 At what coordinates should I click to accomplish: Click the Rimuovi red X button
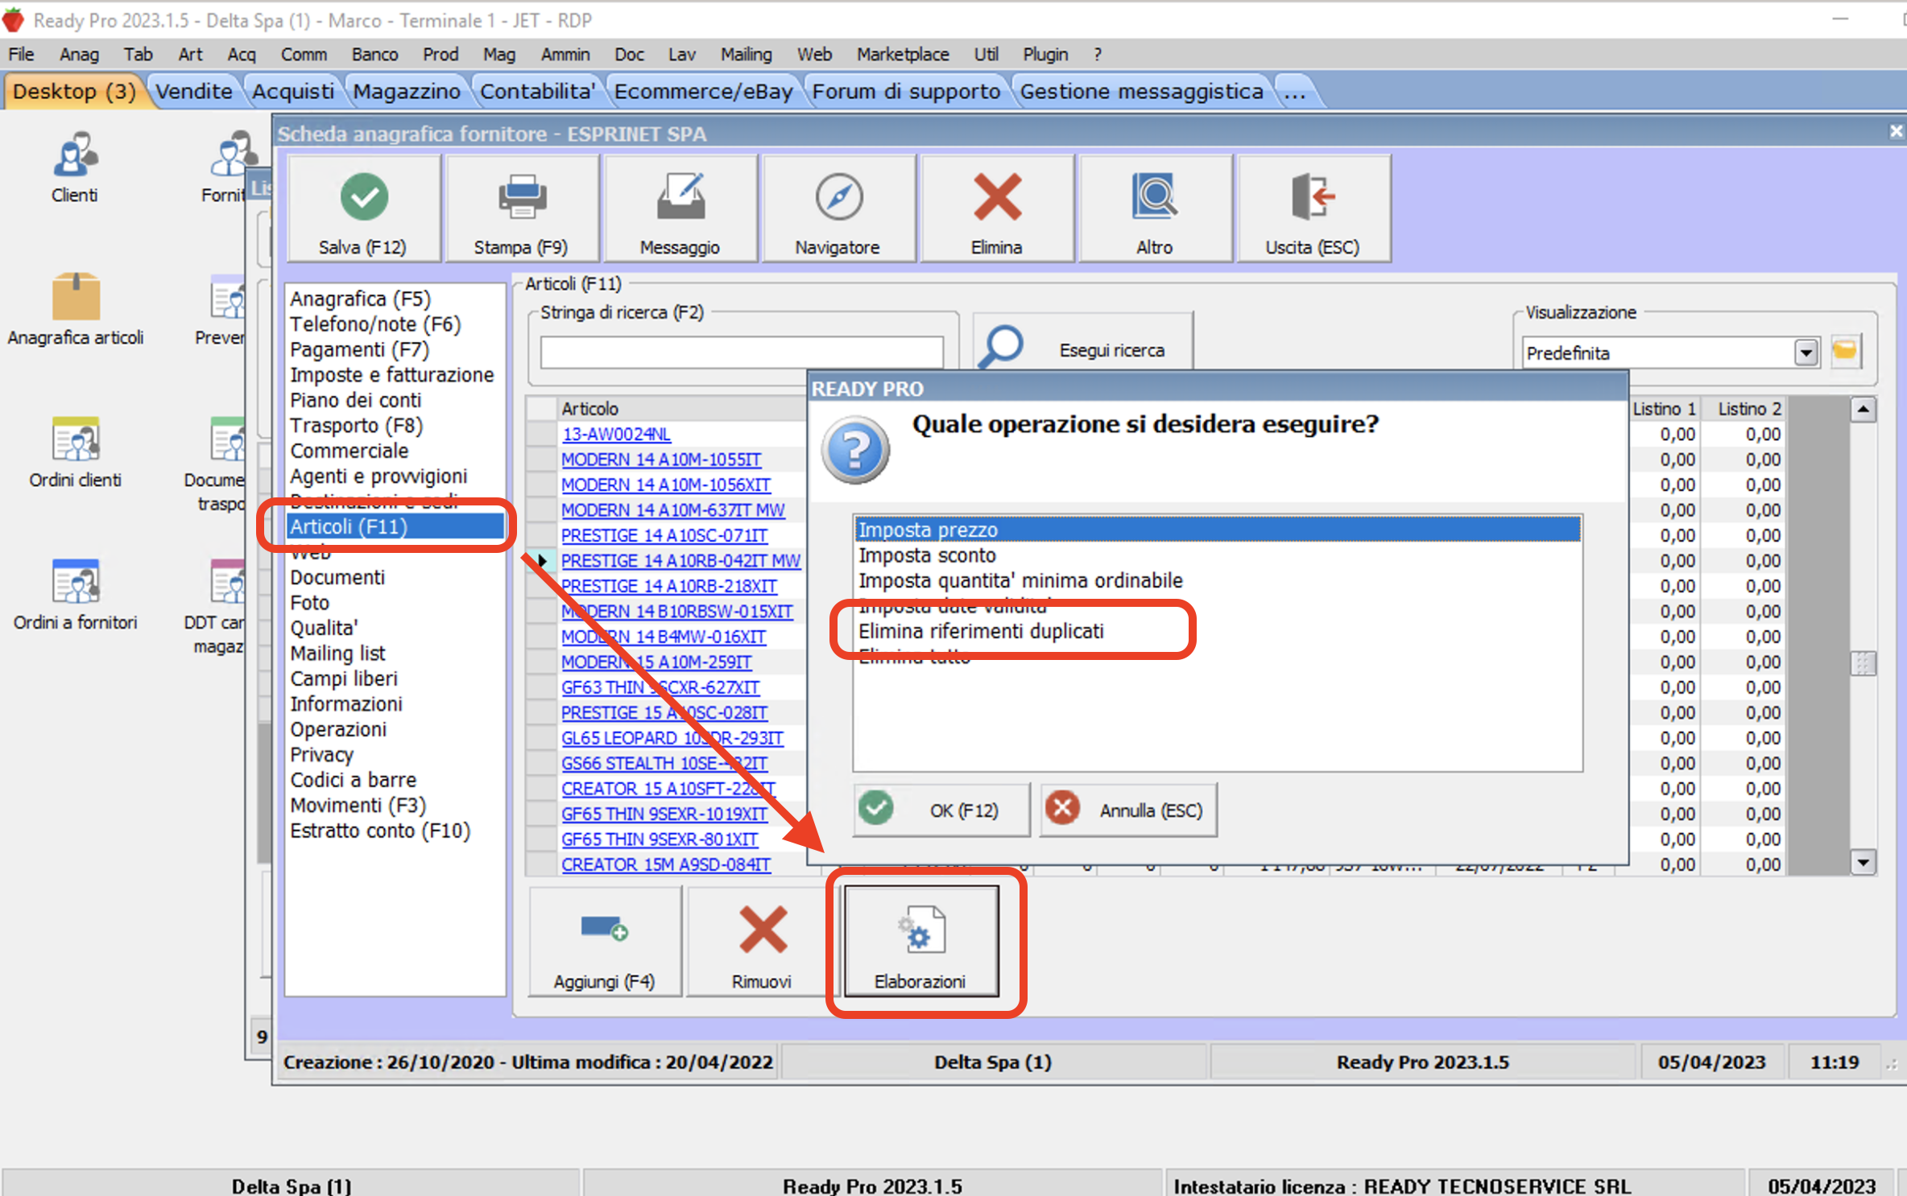coord(762,941)
